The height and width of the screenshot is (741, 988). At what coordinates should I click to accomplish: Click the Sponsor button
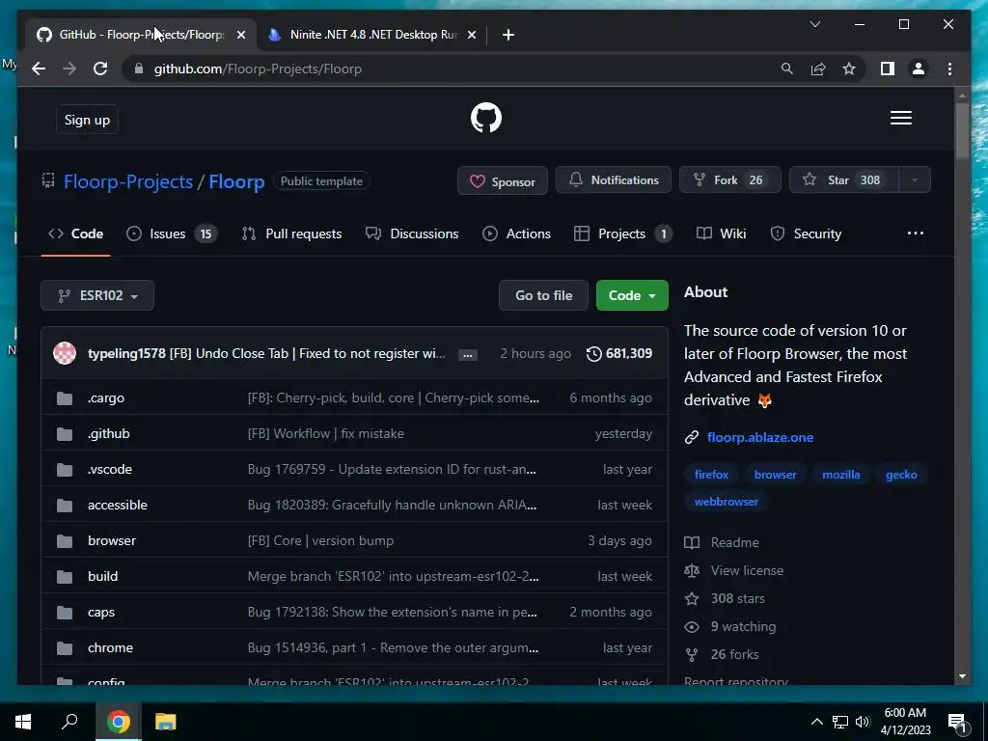502,180
